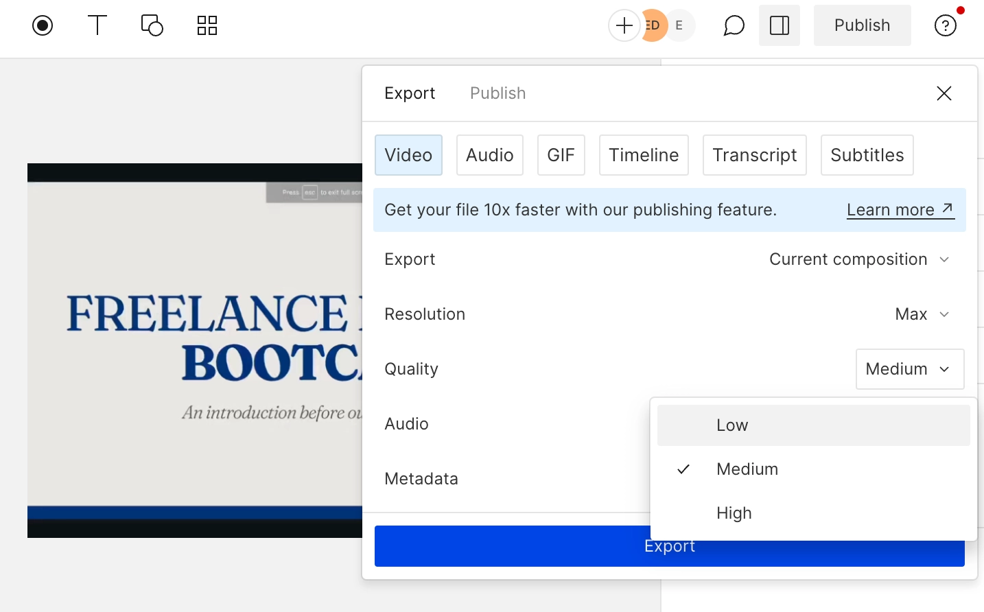The height and width of the screenshot is (612, 984).
Task: Click the plus add collaborator icon
Action: point(624,26)
